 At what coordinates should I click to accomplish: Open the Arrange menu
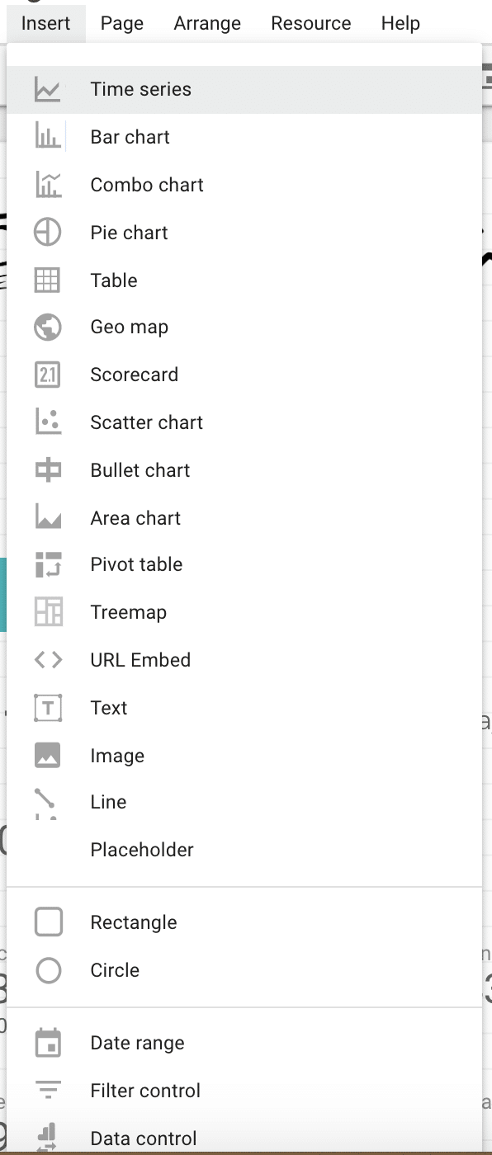tap(207, 23)
